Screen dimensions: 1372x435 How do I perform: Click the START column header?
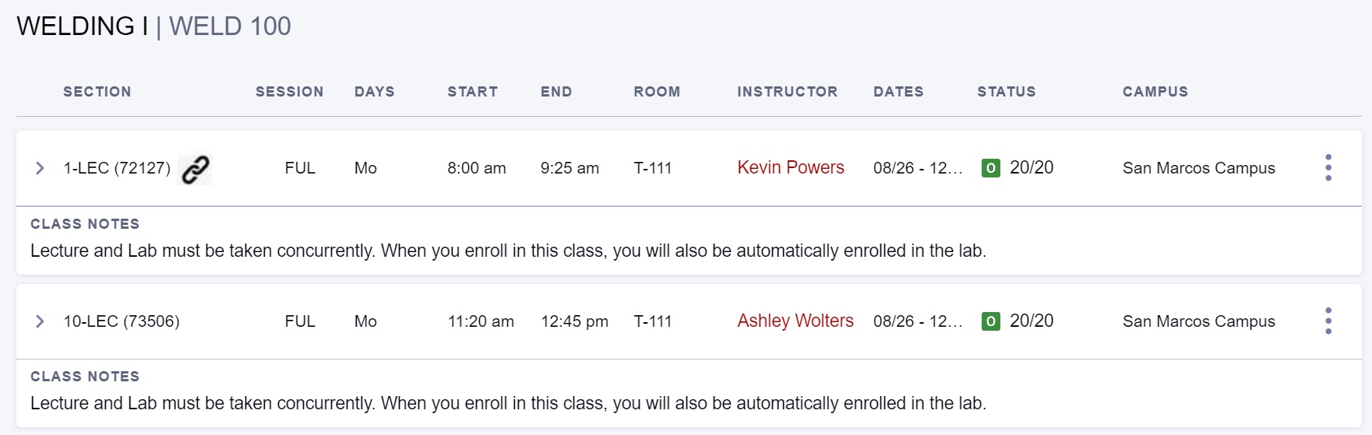coord(473,92)
